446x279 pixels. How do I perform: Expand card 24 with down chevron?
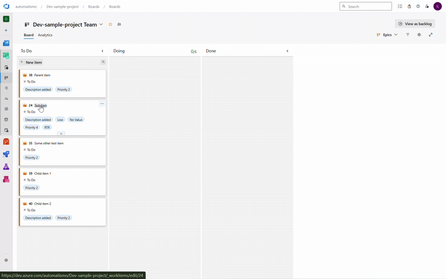(61, 133)
